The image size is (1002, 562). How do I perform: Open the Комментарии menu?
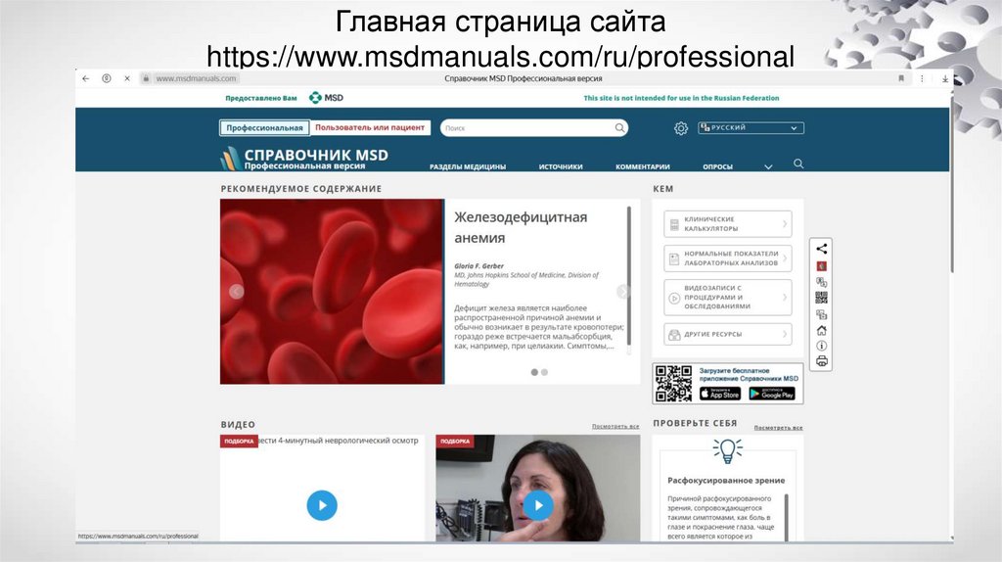(x=643, y=166)
